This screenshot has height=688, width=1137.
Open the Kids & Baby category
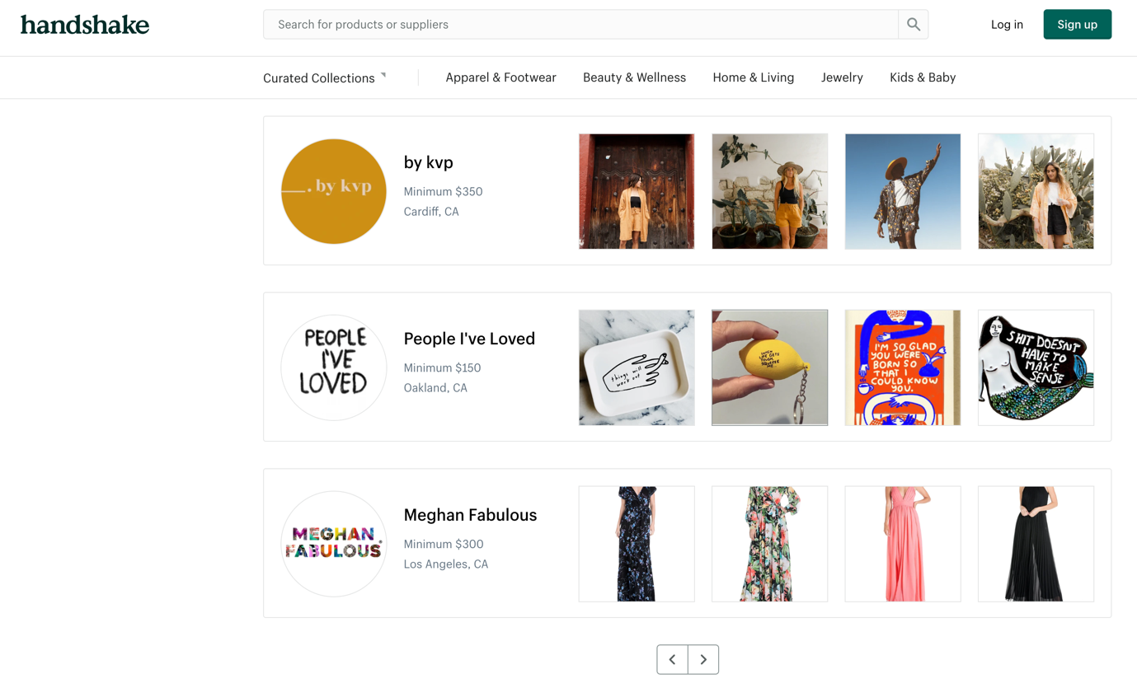click(923, 77)
